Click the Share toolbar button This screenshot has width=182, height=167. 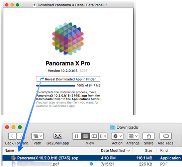pos(149,136)
